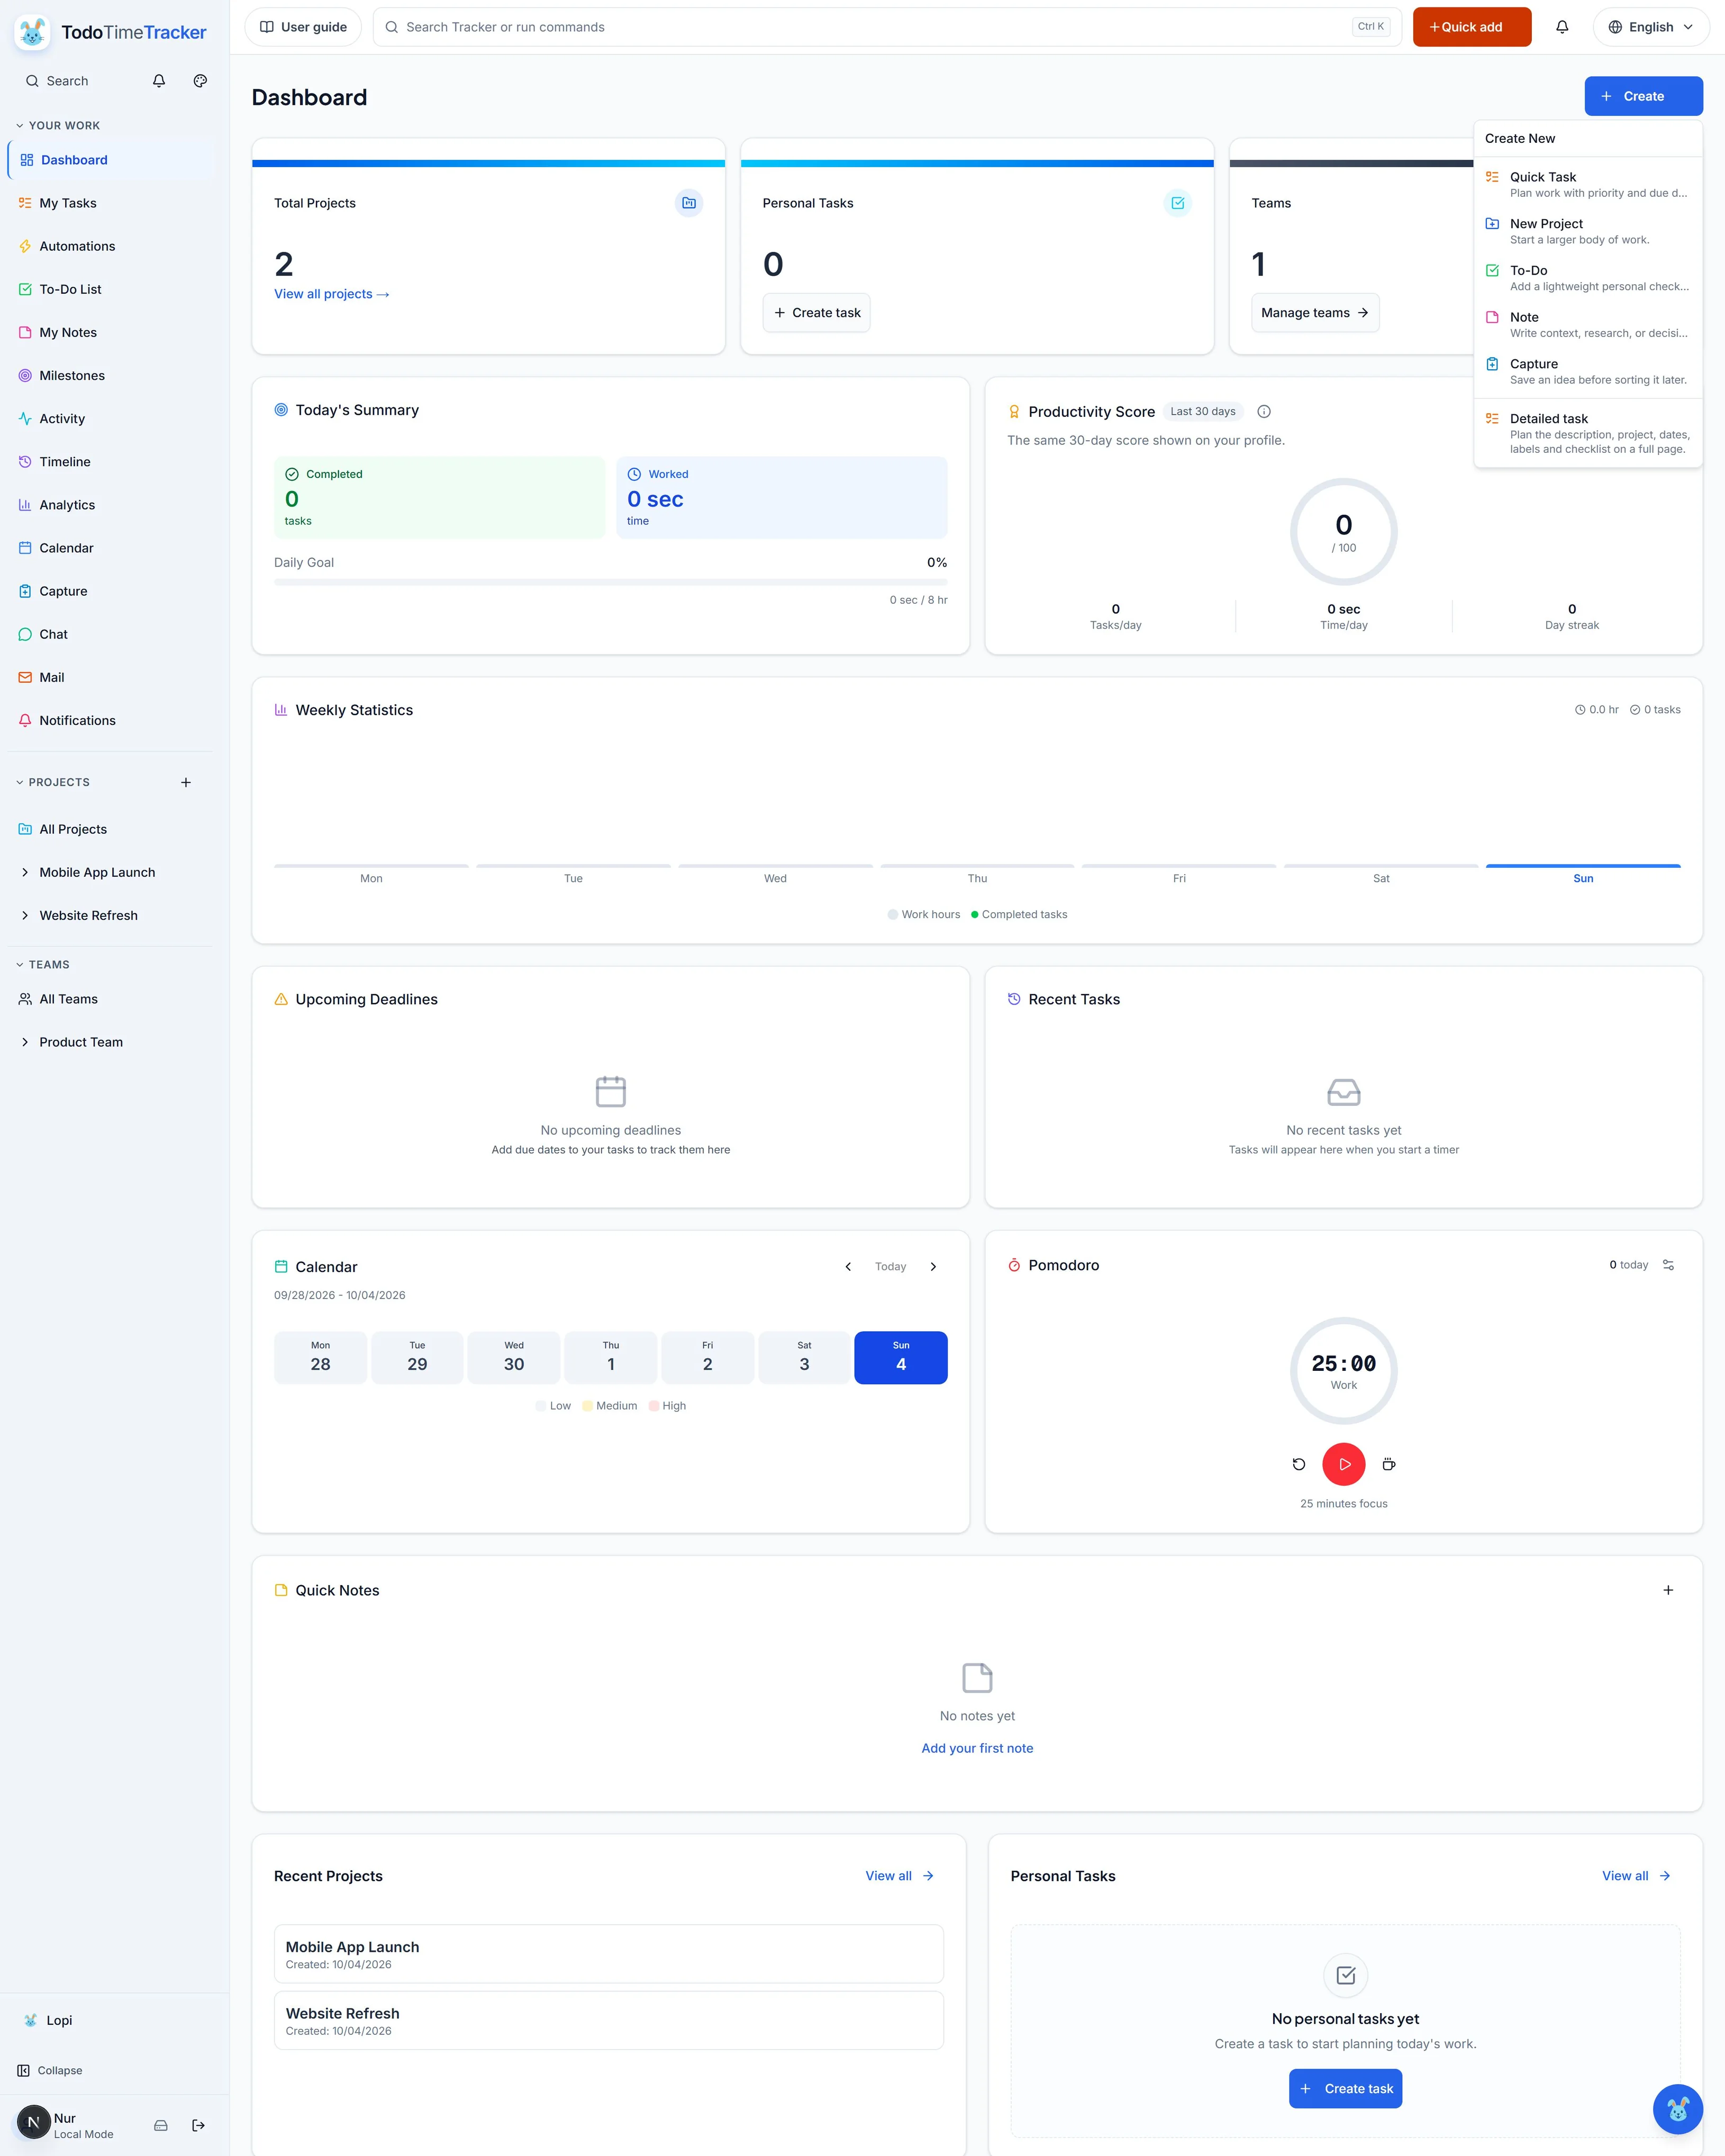1725x2156 pixels.
Task: Collapse the PROJECTS section header
Action: pos(53,782)
